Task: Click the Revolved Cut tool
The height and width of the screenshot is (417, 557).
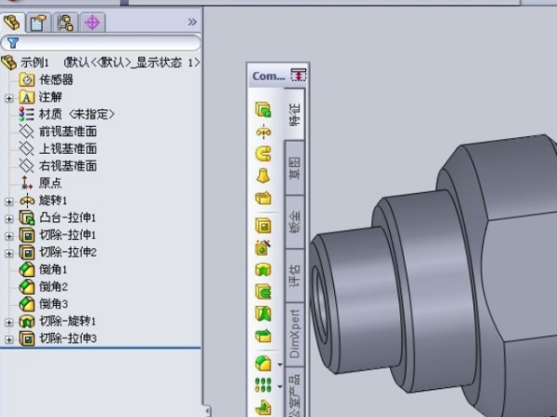Action: click(x=264, y=270)
